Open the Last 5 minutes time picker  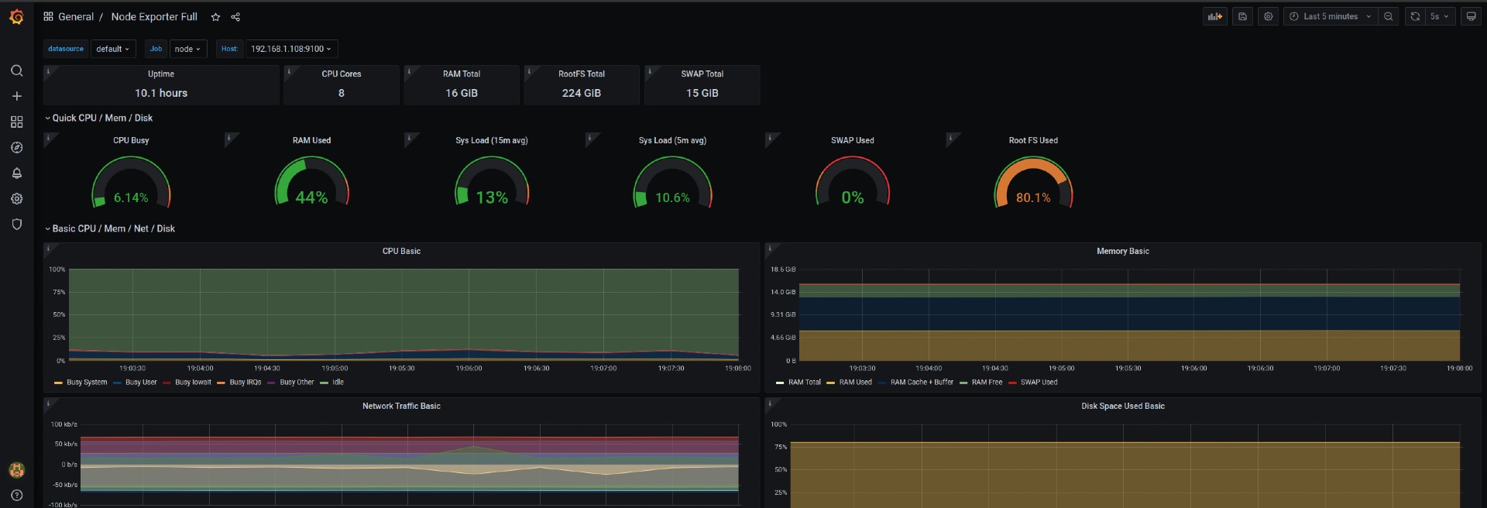click(x=1330, y=16)
